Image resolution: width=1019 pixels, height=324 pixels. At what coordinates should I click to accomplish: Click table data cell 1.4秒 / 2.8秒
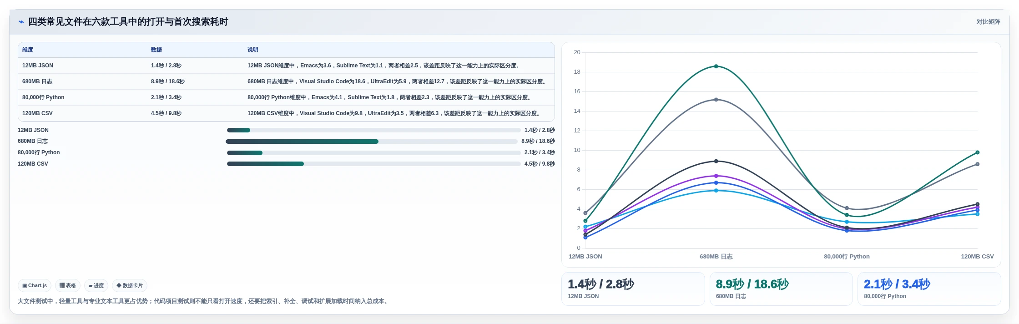[x=166, y=66]
